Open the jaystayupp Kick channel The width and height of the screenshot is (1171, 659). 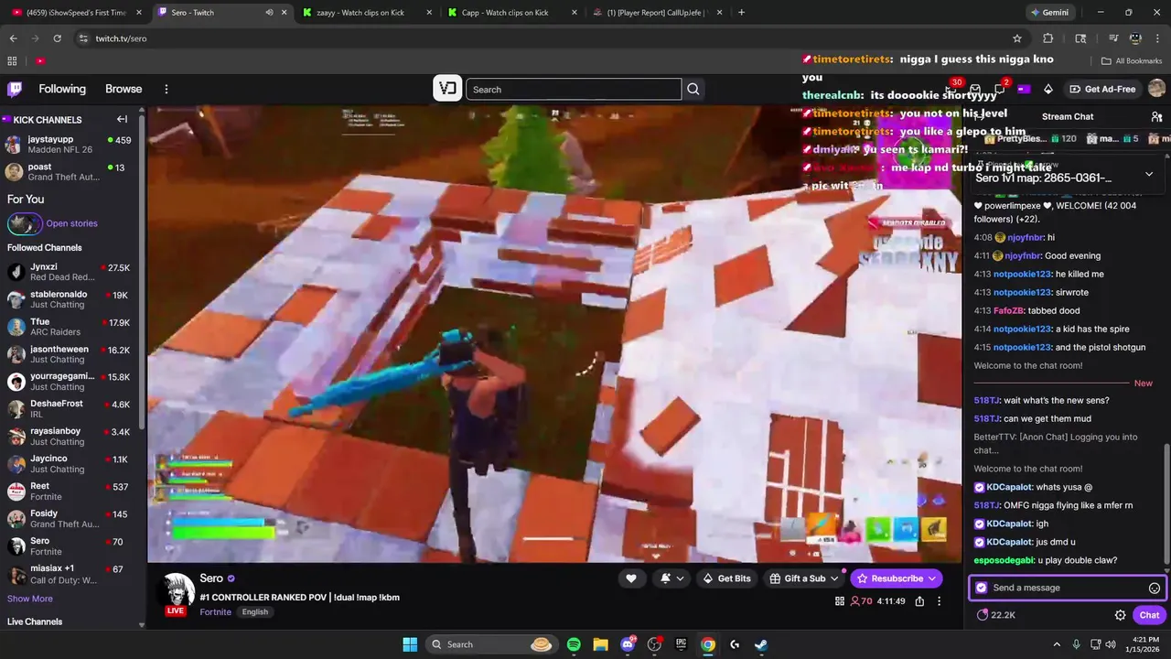pos(70,145)
